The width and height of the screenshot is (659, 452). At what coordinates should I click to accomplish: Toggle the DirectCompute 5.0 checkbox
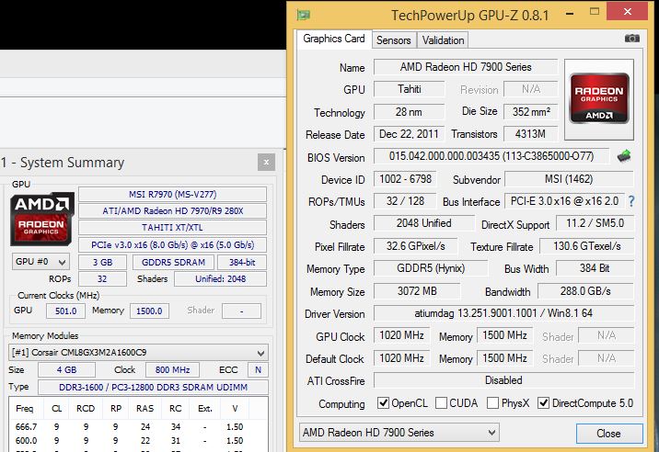[x=543, y=403]
